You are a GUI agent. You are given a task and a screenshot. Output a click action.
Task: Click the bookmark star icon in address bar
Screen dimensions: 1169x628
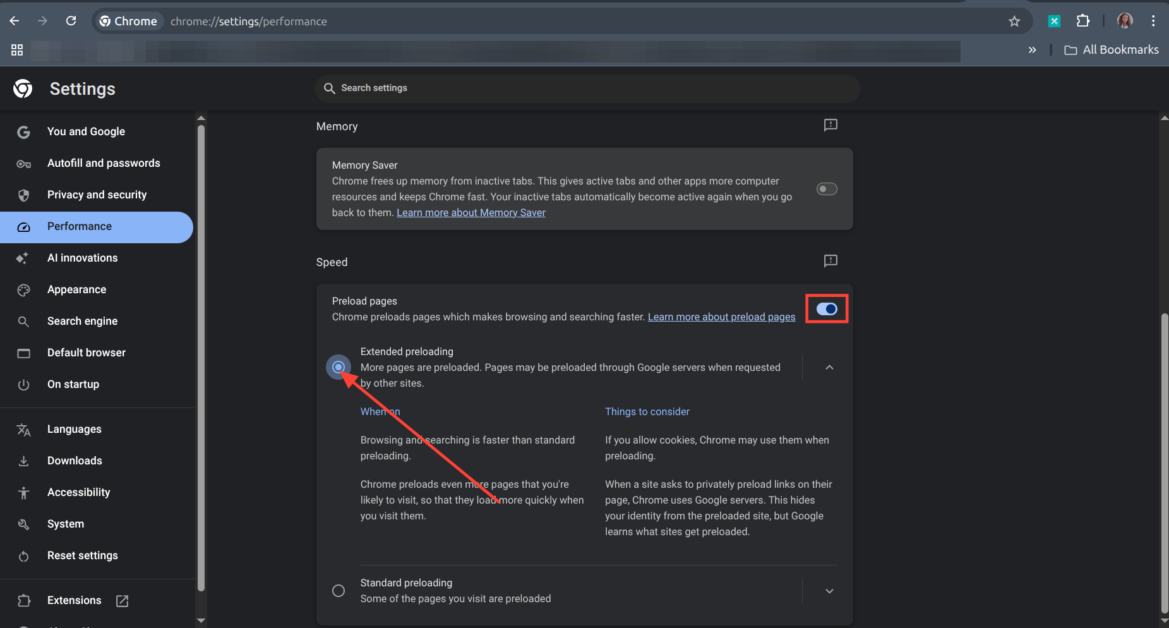1014,21
